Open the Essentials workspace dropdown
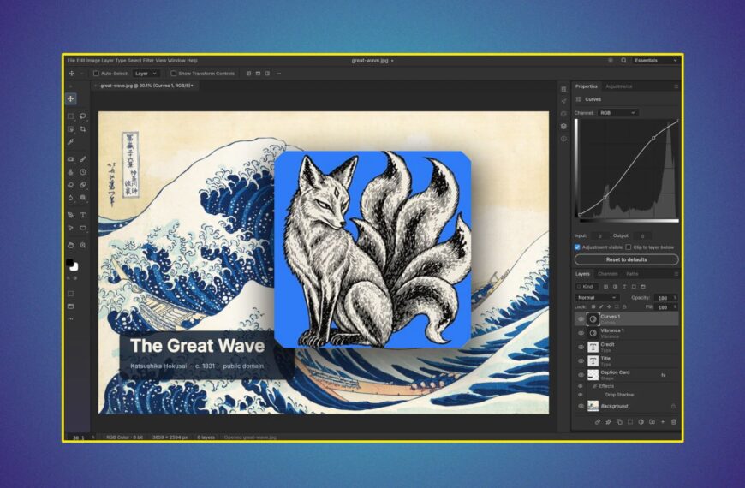This screenshot has height=488, width=745. (656, 60)
